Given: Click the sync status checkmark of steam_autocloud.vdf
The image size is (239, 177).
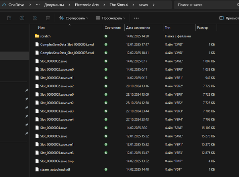Looking at the screenshot, I should coord(106,169).
